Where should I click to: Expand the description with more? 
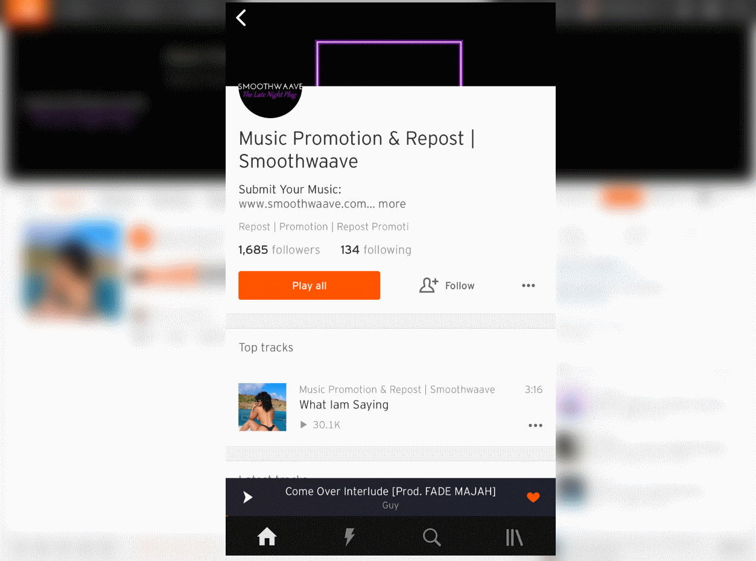tap(392, 204)
